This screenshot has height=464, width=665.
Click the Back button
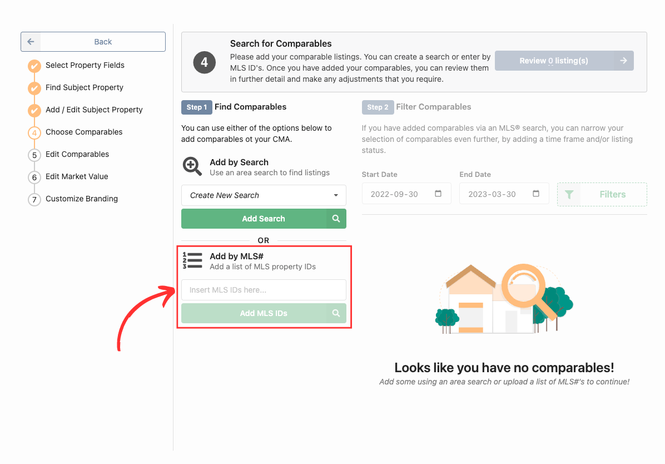pos(93,42)
